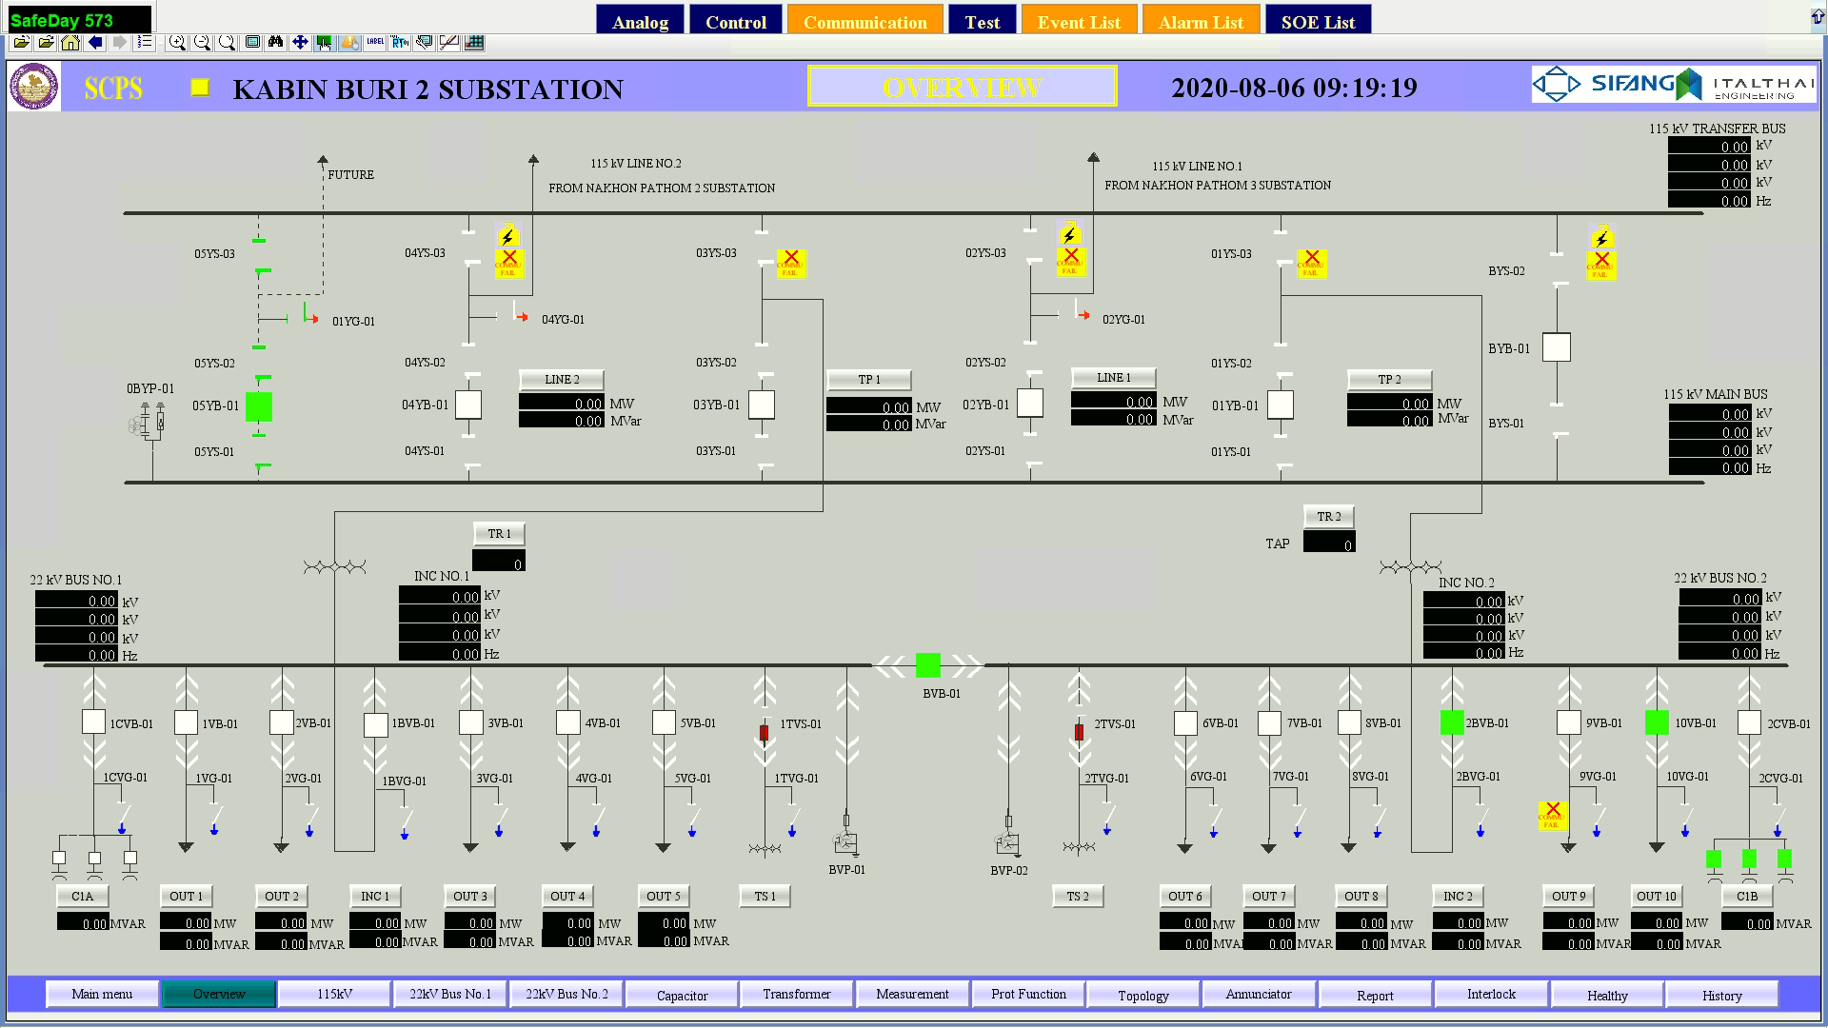Open the Alarm List tab
The width and height of the screenshot is (1828, 1028).
click(x=1201, y=22)
